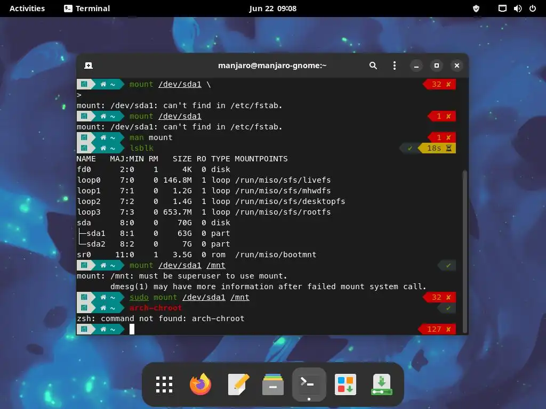Close the terminal window
The height and width of the screenshot is (409, 546).
coord(457,66)
